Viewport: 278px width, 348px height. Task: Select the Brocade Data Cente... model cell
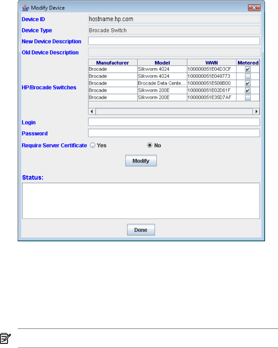pyautogui.click(x=162, y=83)
